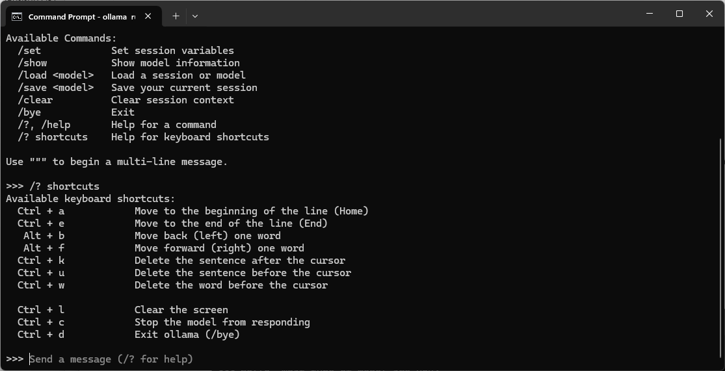Close the terminal window
The image size is (725, 371).
(x=709, y=14)
